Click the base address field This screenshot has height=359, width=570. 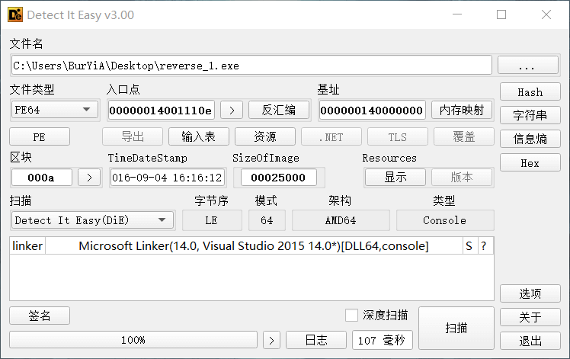point(372,111)
